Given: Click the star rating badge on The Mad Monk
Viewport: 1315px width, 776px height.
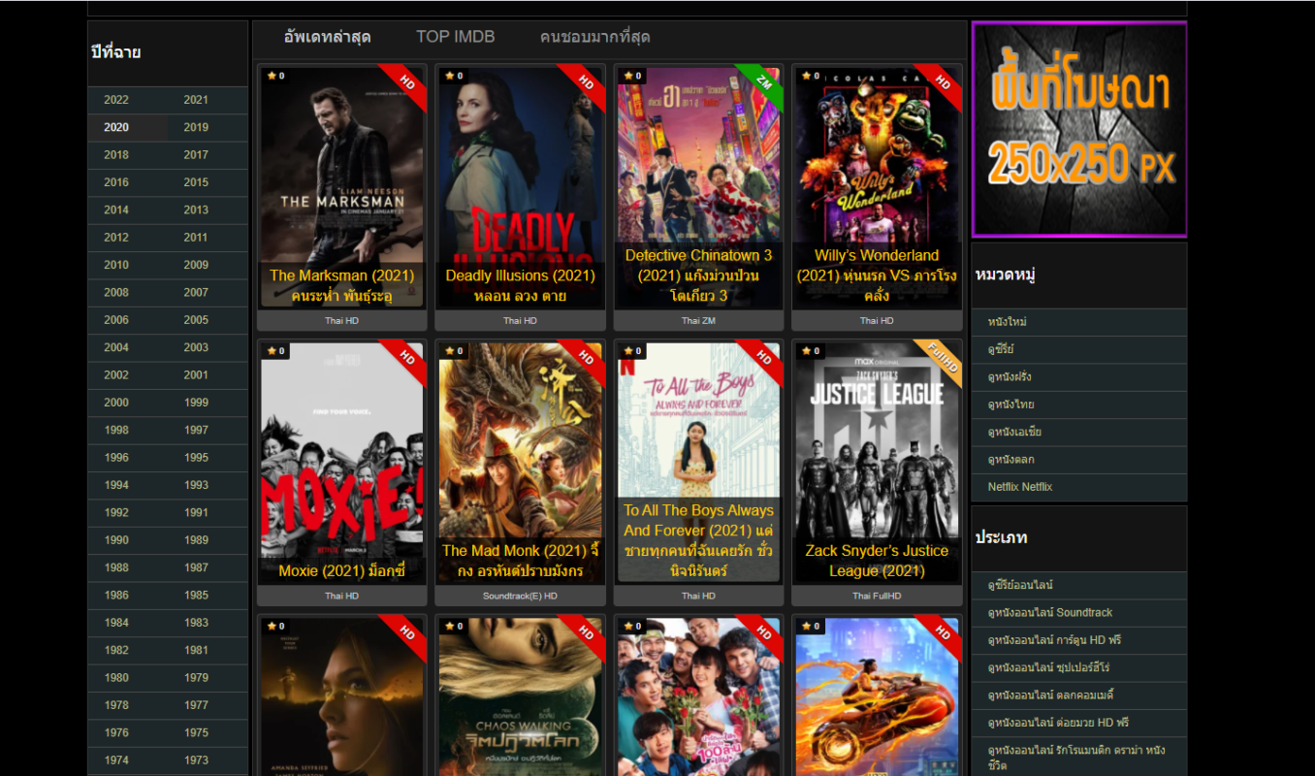Looking at the screenshot, I should point(454,351).
